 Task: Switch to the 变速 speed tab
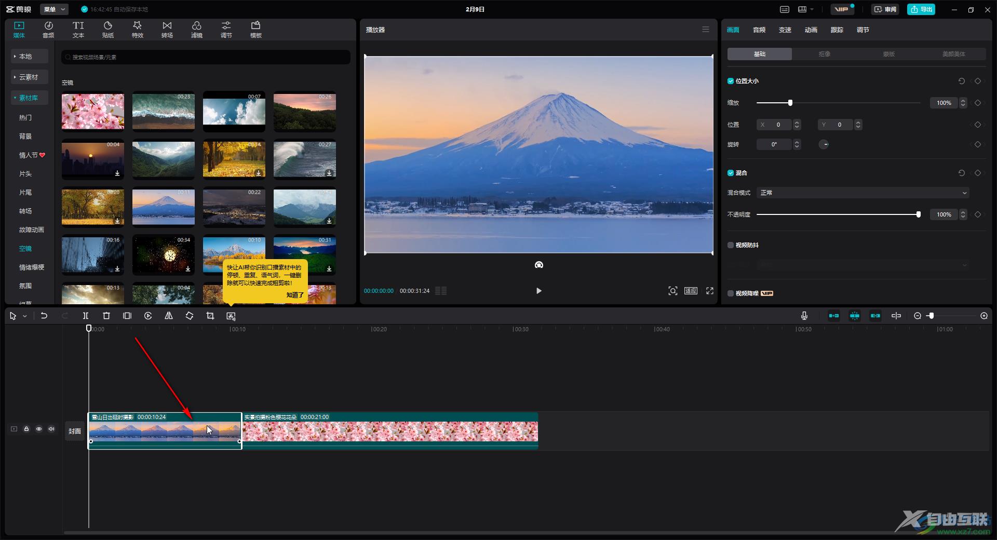[785, 30]
